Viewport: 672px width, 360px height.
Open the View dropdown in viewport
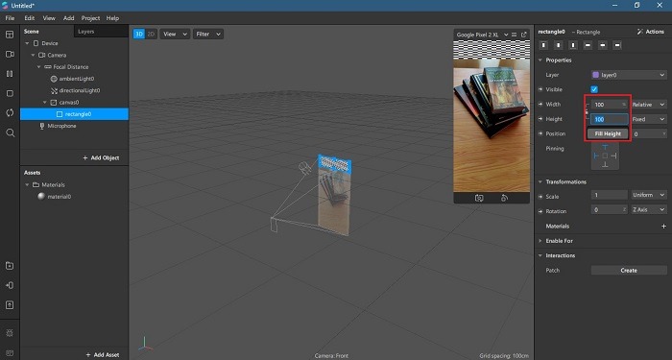point(175,35)
